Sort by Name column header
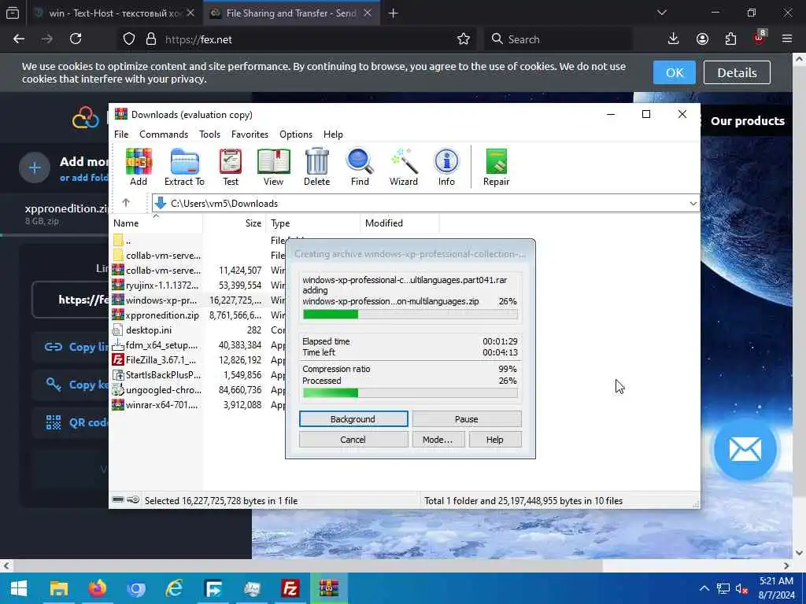This screenshot has height=604, width=806. 157,223
